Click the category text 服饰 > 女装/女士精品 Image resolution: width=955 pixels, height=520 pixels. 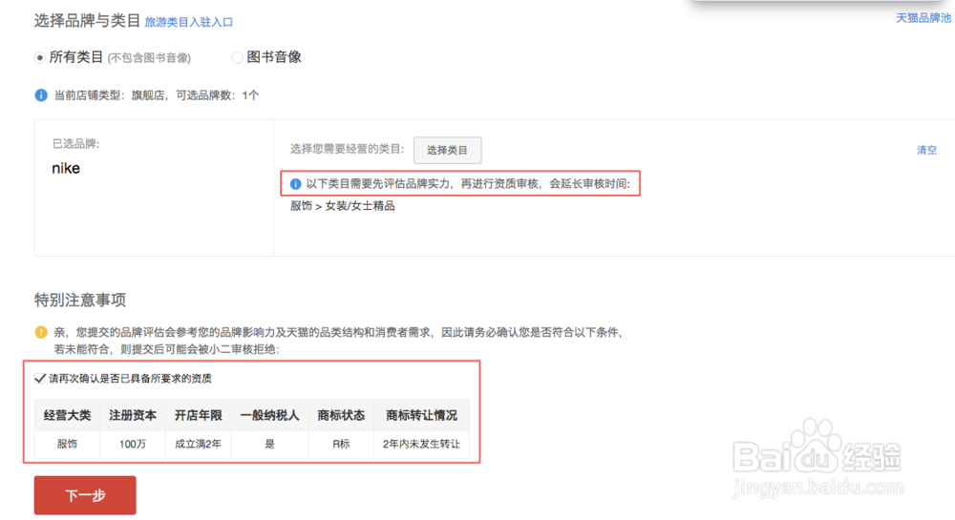[342, 206]
